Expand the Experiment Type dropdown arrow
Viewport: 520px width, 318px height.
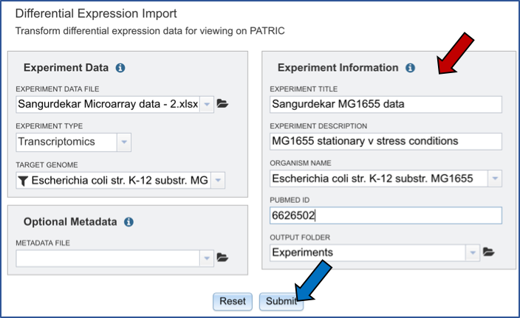124,142
